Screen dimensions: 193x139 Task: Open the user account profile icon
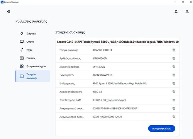[x=187, y=12]
